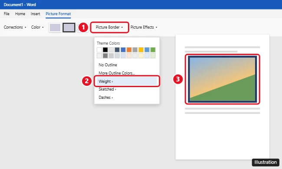Screen dimensions: 282x169
Task: Pick the dark blue-gray theme swatch
Action: click(x=117, y=50)
